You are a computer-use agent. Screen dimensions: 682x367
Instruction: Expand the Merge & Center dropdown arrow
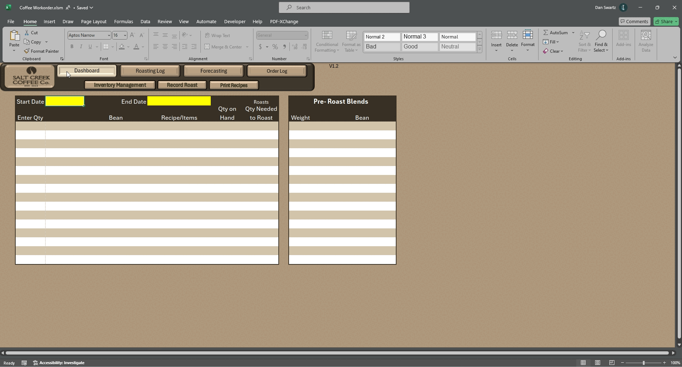pyautogui.click(x=247, y=47)
